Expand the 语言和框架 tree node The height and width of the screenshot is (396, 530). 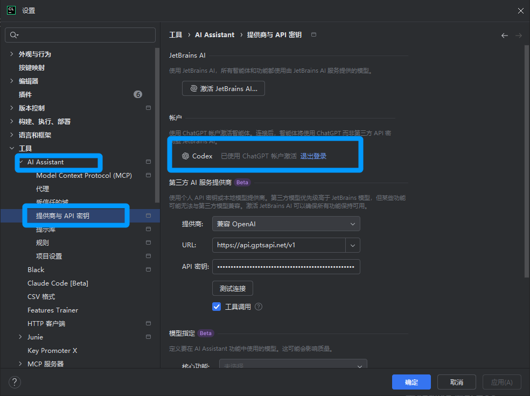pyautogui.click(x=12, y=135)
